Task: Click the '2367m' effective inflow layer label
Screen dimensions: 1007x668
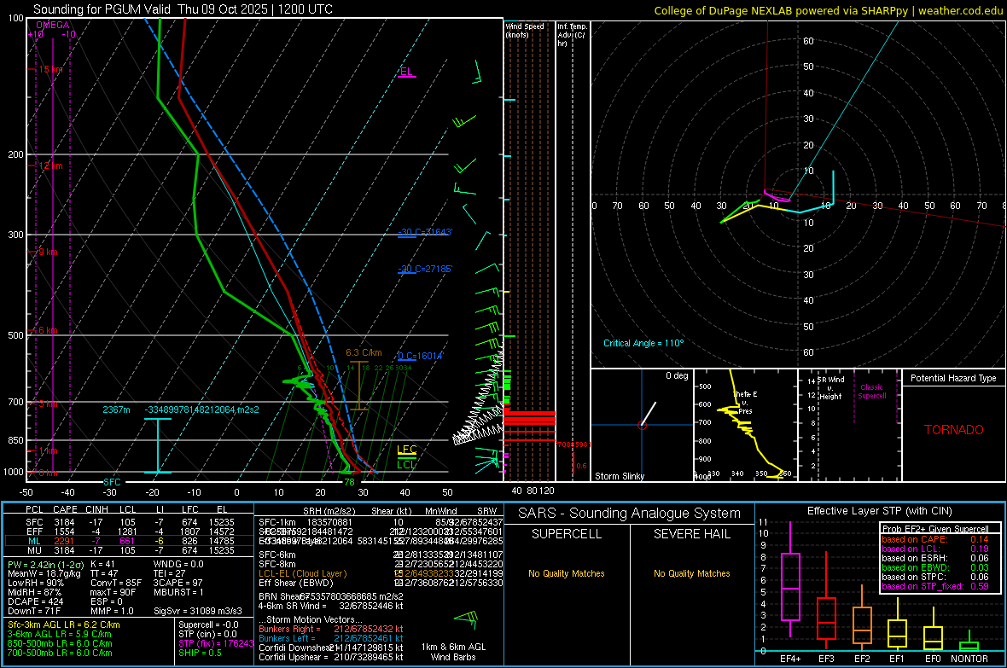Action: click(116, 410)
